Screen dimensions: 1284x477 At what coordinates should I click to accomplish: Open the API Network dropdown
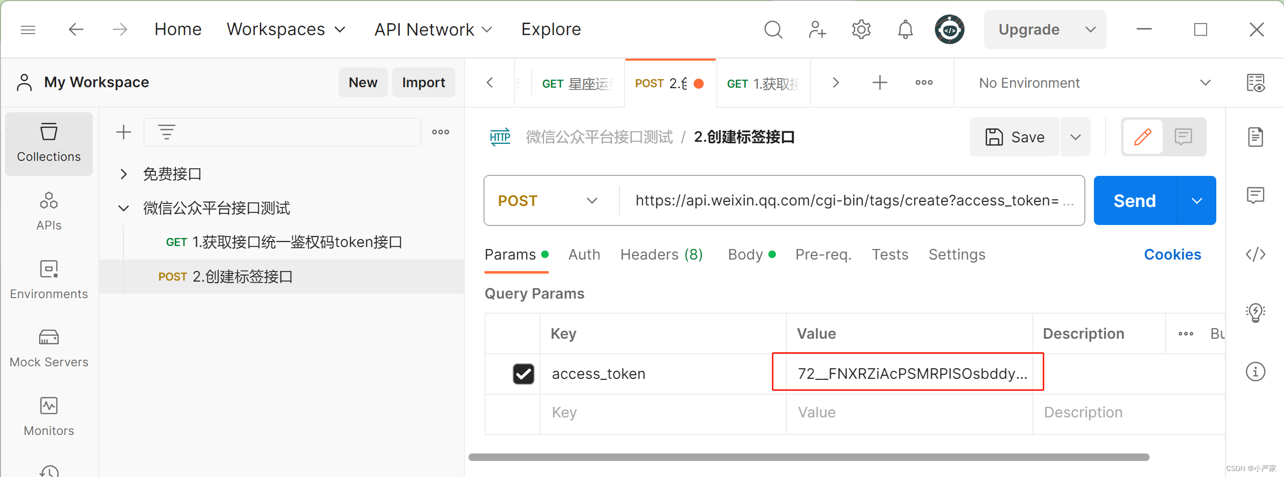coord(433,30)
